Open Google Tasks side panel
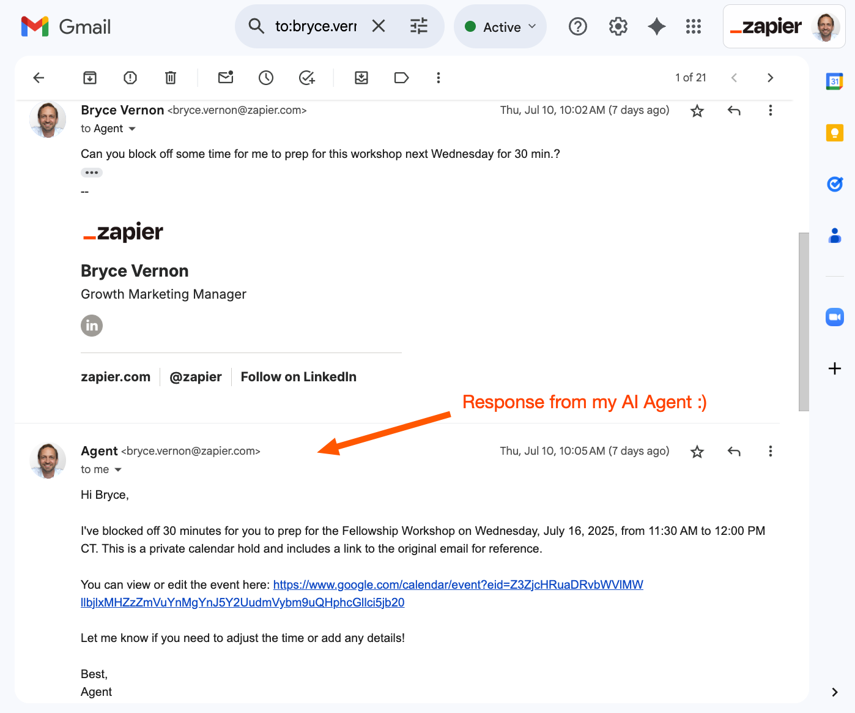 pyautogui.click(x=835, y=184)
